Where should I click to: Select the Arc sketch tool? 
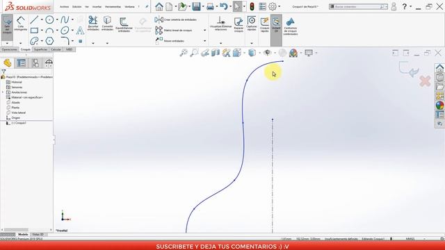pos(49,31)
